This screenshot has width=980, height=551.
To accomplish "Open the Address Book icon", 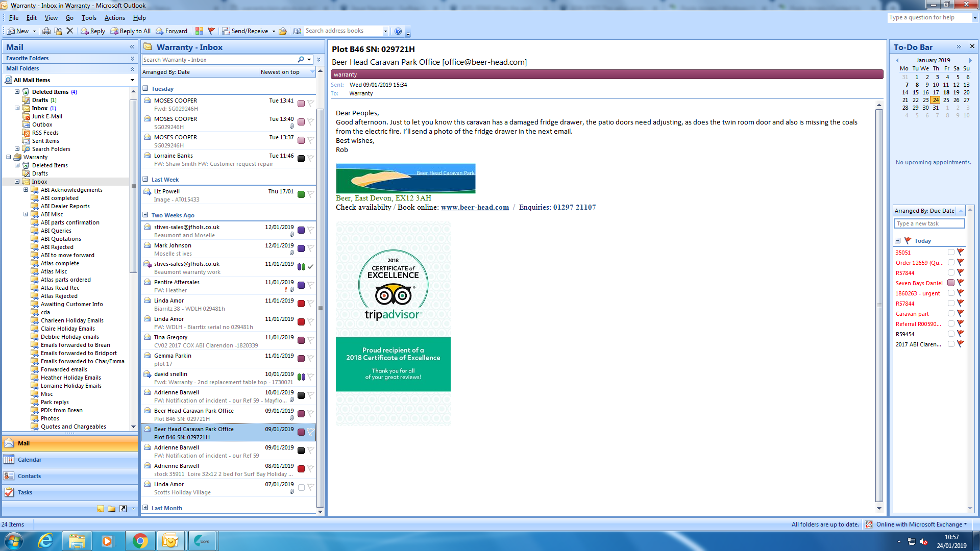I will [x=297, y=31].
